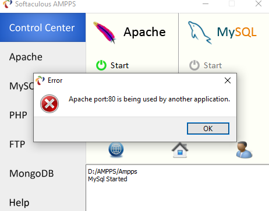Click the Apache Start label
This screenshot has height=211, width=269.
pos(119,65)
